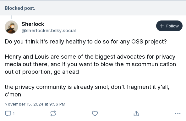186x121 pixels.
Task: Click the plus icon inside Follow button
Action: point(162,26)
